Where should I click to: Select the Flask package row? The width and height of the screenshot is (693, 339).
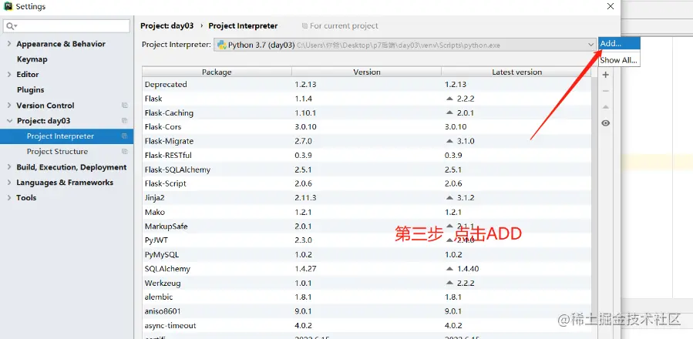366,99
